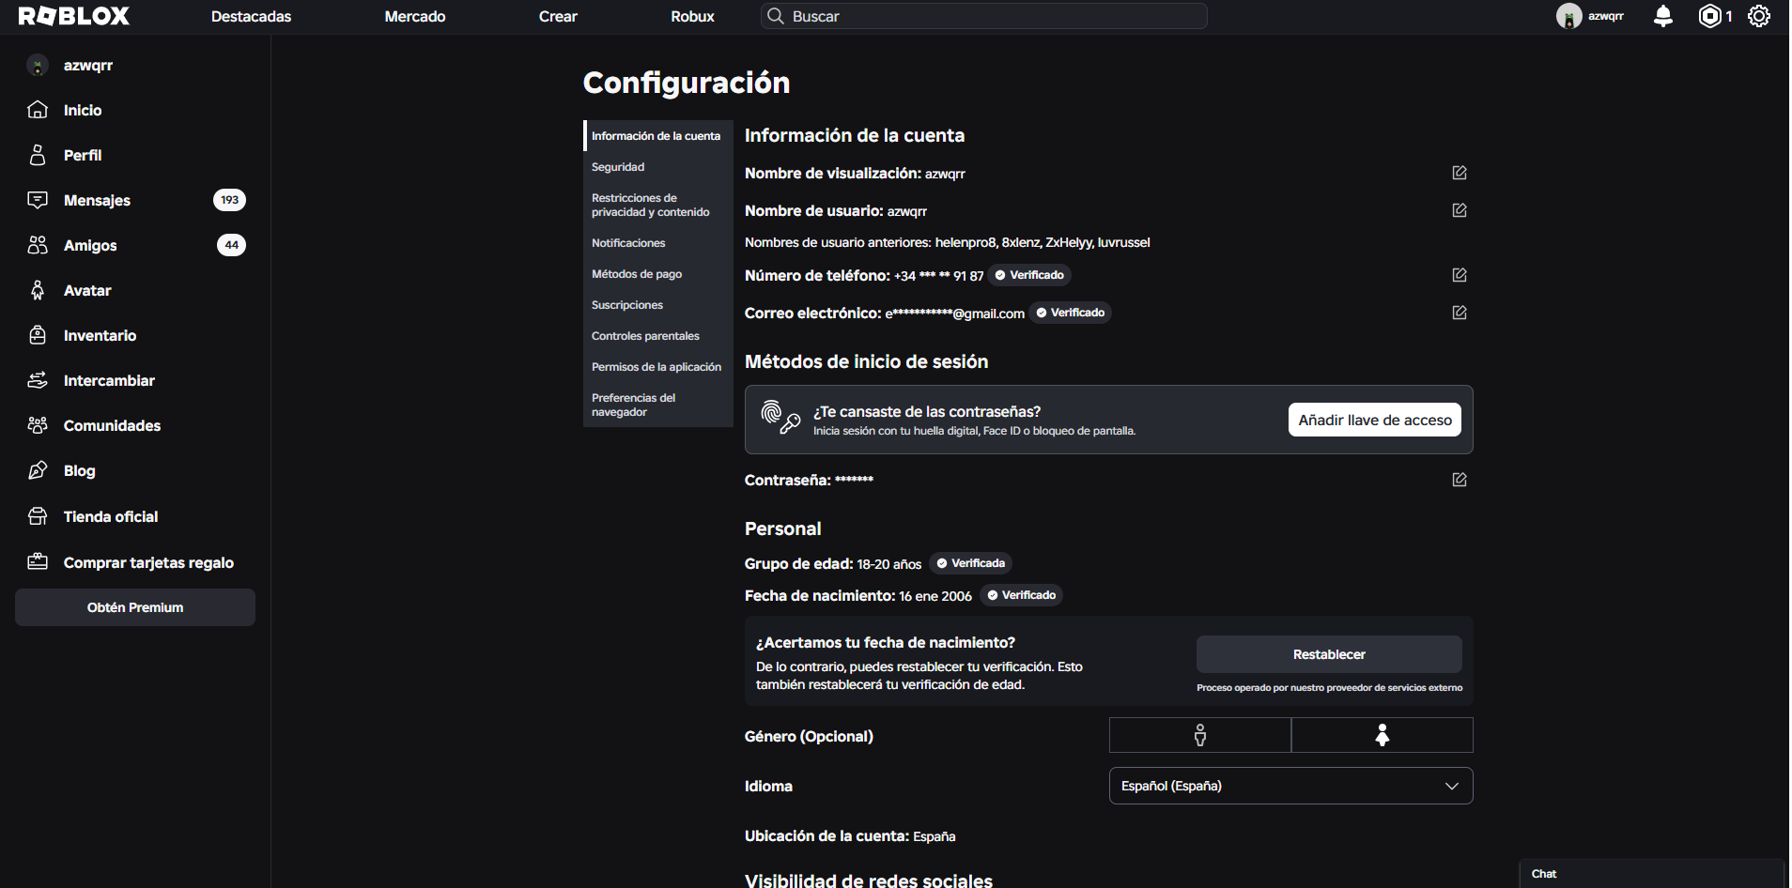The image size is (1792, 888).
Task: Click the Amigos link in sidebar
Action: tap(90, 245)
